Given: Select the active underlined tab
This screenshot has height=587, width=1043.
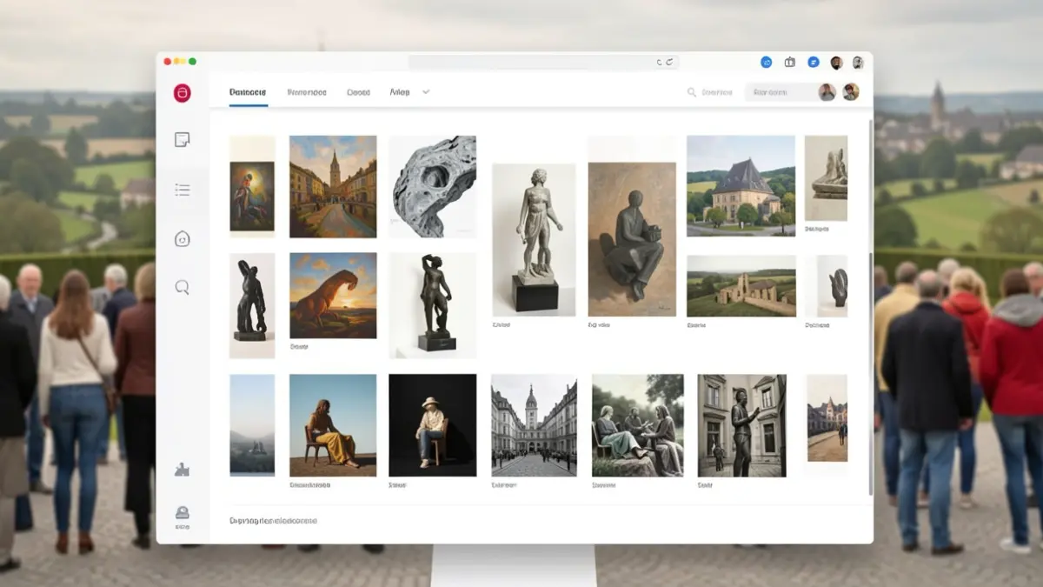Looking at the screenshot, I should pos(248,92).
